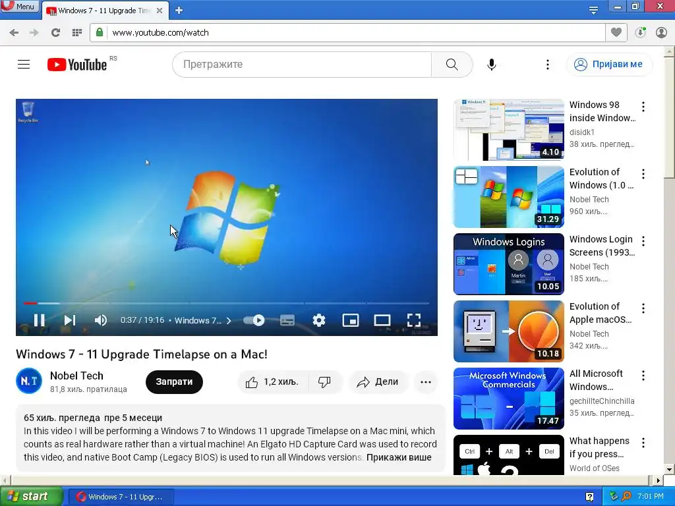Image resolution: width=675 pixels, height=506 pixels.
Task: Click the orange magnifier tray icon
Action: click(x=627, y=496)
